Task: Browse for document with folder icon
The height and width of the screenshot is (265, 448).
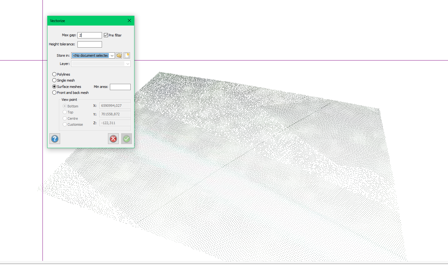Action: pos(119,55)
